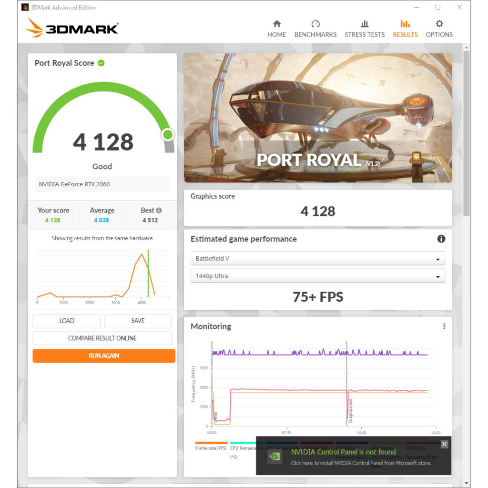The height and width of the screenshot is (488, 488).
Task: Open the STRESS TESTS tab
Action: click(x=365, y=29)
